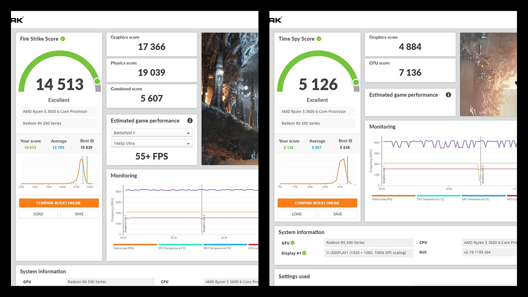Click green check icon next to GPU in Time Spy system information
This screenshot has height=297, width=528.
[x=293, y=242]
